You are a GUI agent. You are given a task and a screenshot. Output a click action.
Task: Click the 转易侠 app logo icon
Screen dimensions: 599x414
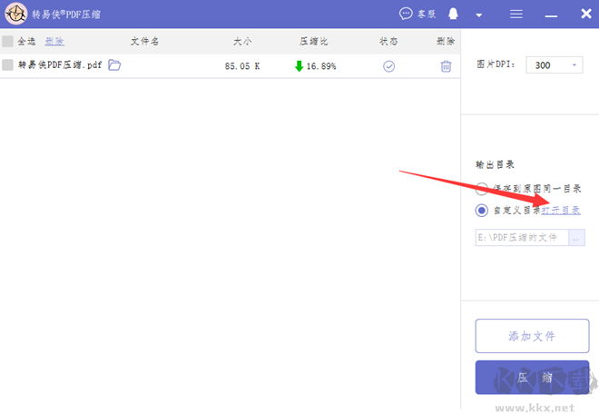click(x=15, y=14)
